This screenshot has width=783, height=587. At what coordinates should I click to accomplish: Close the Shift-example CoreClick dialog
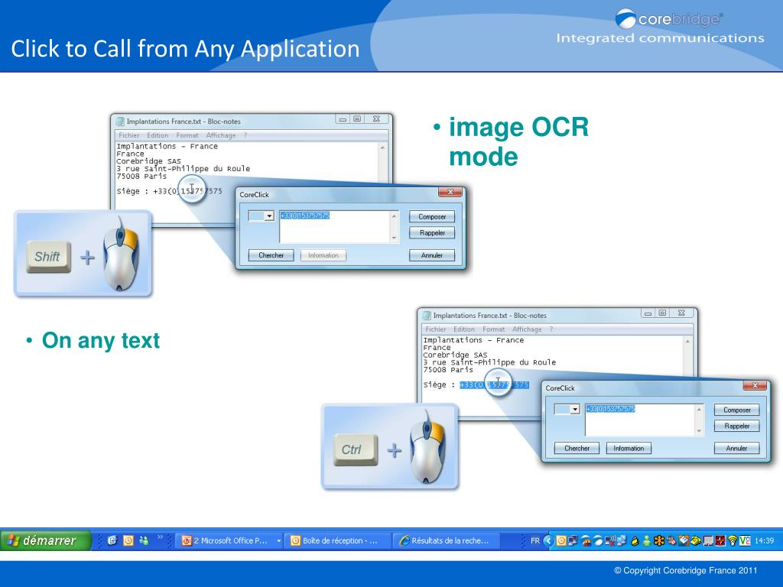(450, 192)
